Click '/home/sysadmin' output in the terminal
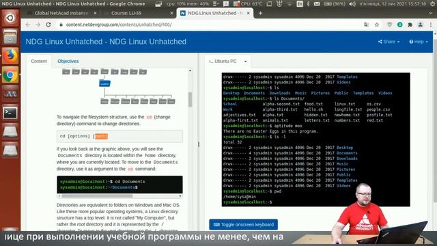The width and height of the screenshot is (437, 246). click(x=240, y=197)
